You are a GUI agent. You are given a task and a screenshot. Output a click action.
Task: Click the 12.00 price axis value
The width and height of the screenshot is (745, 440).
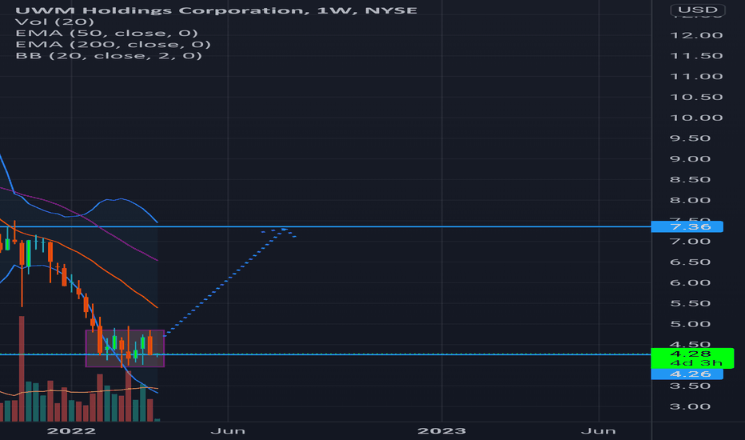pyautogui.click(x=696, y=35)
